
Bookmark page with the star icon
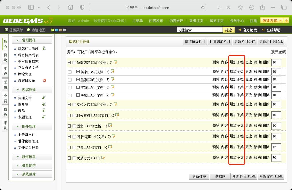pos(240,8)
